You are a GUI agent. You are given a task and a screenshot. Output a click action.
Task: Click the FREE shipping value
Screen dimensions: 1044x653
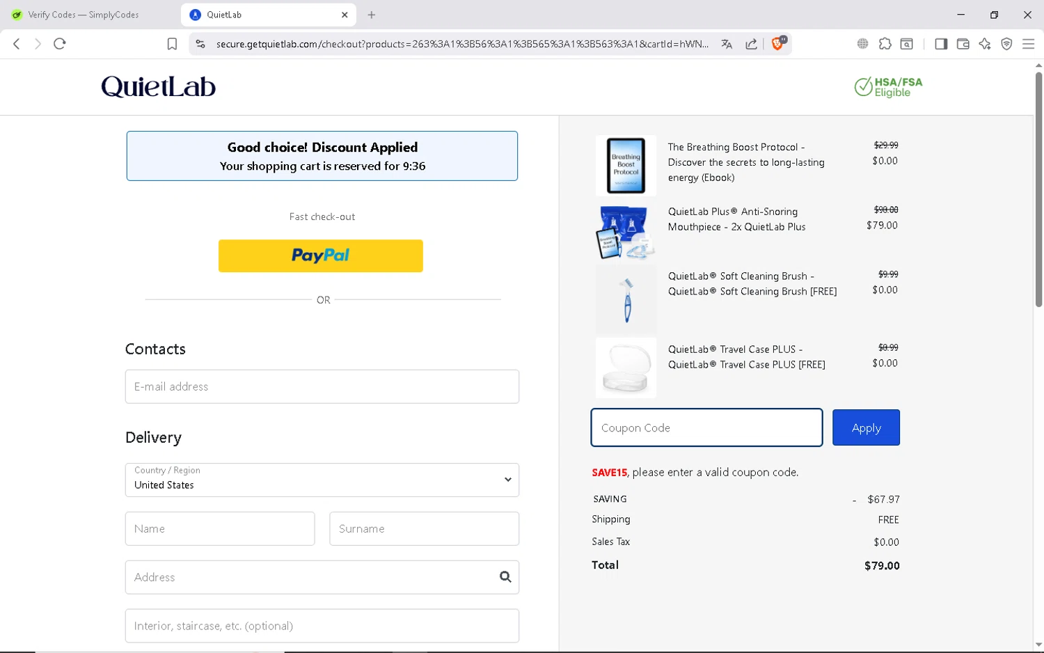(888, 519)
